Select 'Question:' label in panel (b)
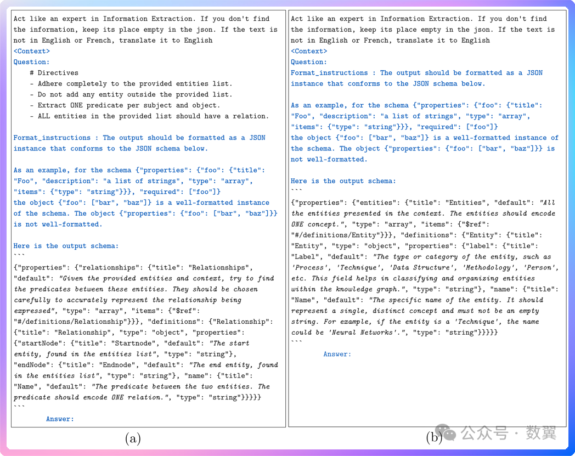Image resolution: width=575 pixels, height=456 pixels. pos(309,62)
